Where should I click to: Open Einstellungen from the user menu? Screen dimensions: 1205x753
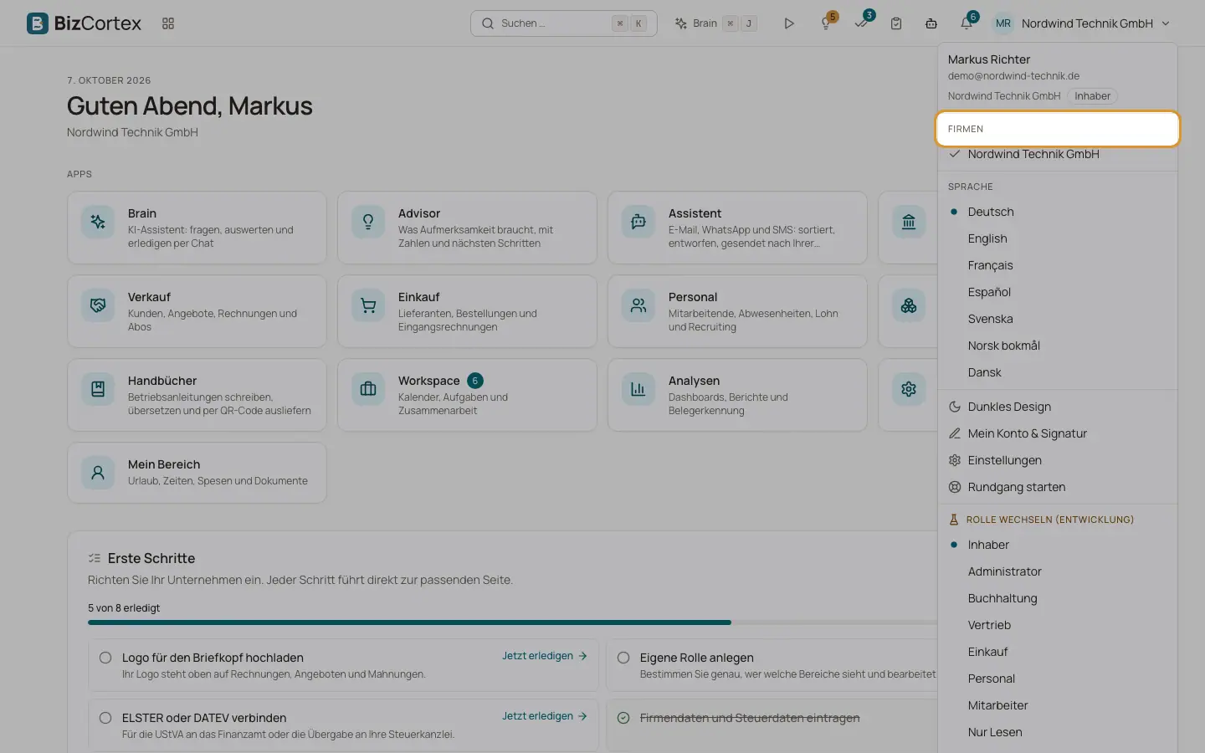[x=1058, y=460]
